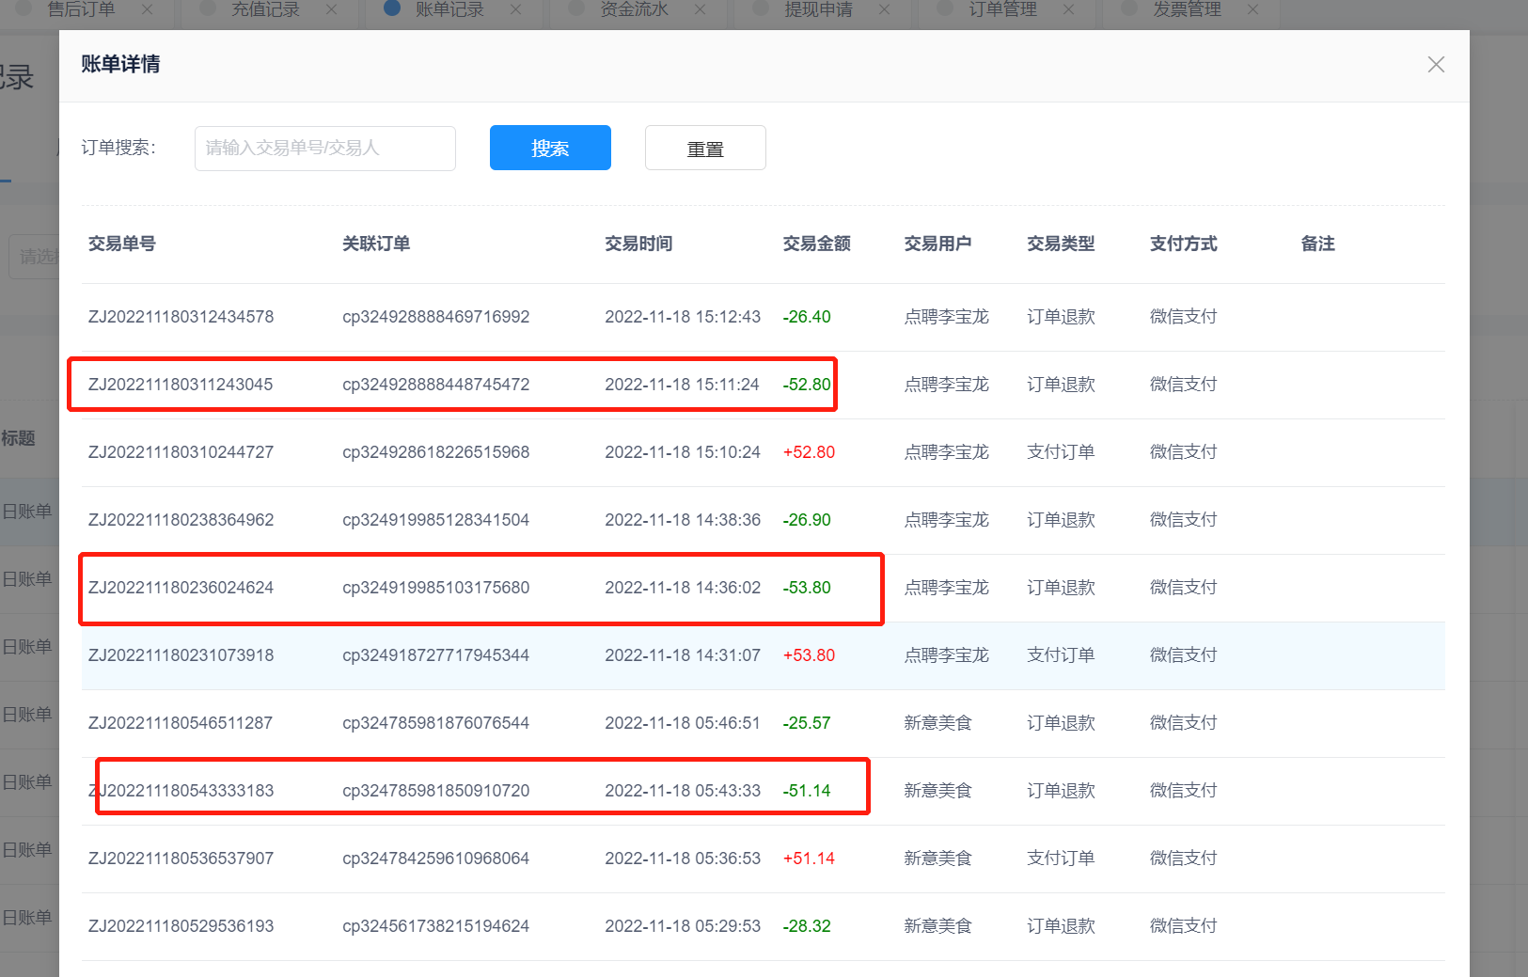Close the 账单详情 dialog

point(1436,65)
